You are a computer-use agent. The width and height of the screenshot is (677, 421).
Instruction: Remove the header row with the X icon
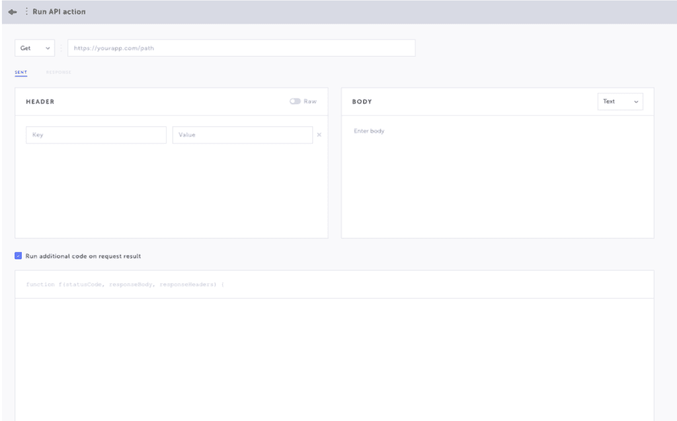point(319,135)
